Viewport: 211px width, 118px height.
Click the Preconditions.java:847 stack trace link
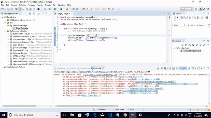pyautogui.click(x=130, y=77)
